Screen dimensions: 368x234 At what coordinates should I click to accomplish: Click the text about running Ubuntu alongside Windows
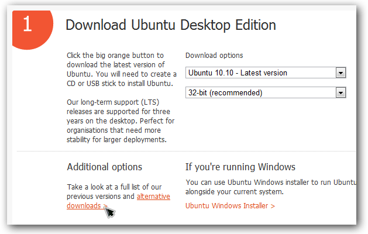(271, 187)
